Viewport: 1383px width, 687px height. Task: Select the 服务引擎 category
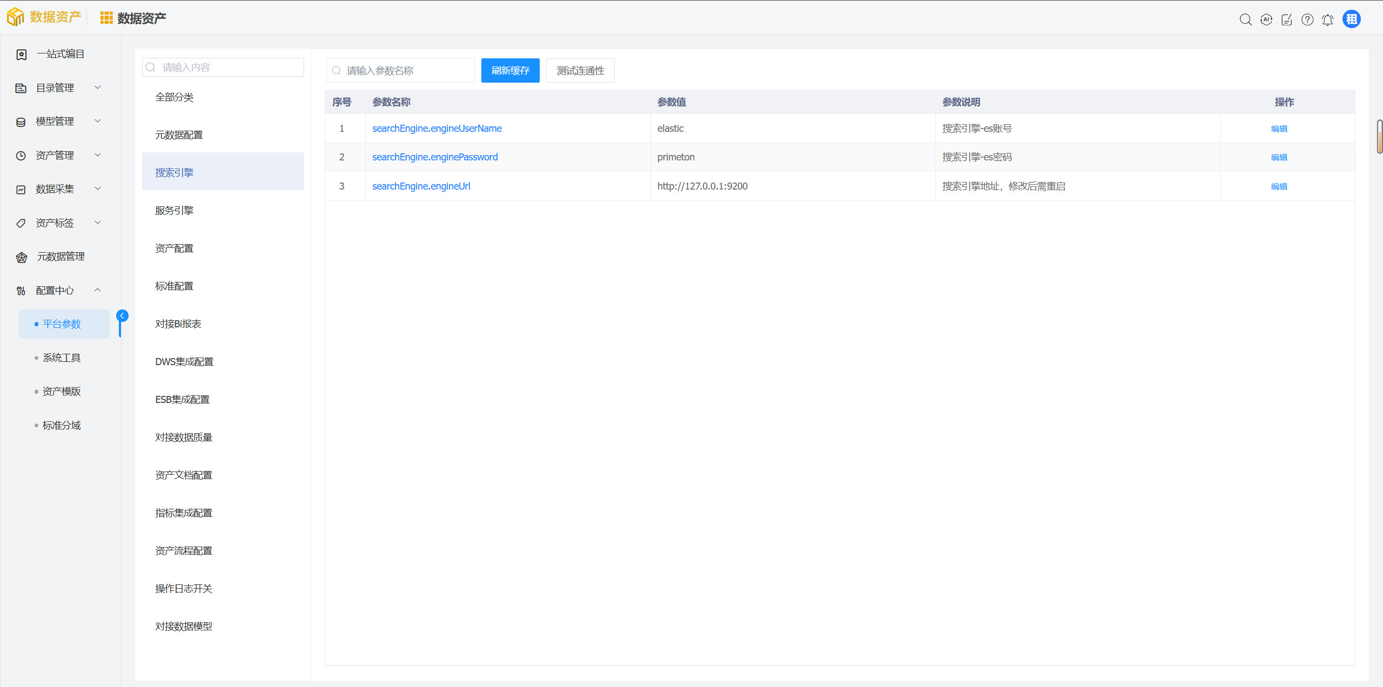click(174, 211)
